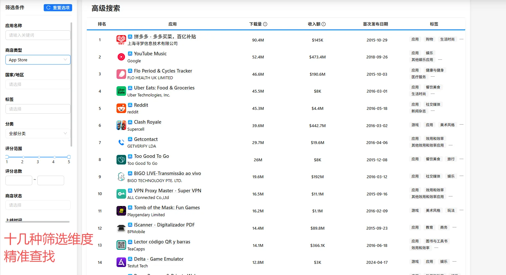506x275 pixels.
Task: Click the 应用名称 keyword input field
Action: coord(38,35)
